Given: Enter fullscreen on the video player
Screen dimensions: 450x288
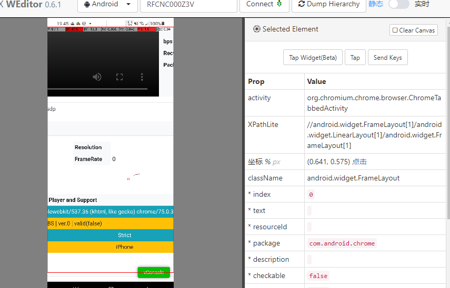Looking at the screenshot, I should (119, 77).
